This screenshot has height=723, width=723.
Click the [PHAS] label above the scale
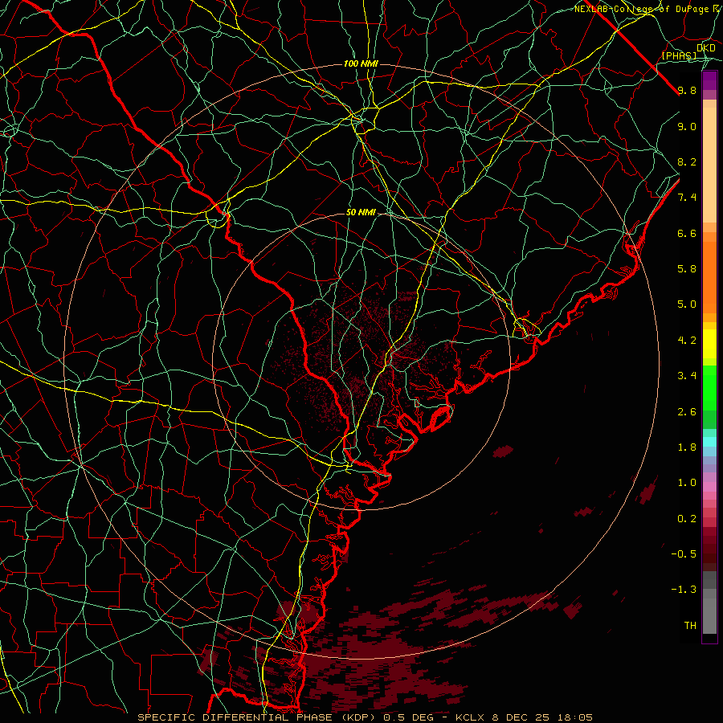pos(679,55)
